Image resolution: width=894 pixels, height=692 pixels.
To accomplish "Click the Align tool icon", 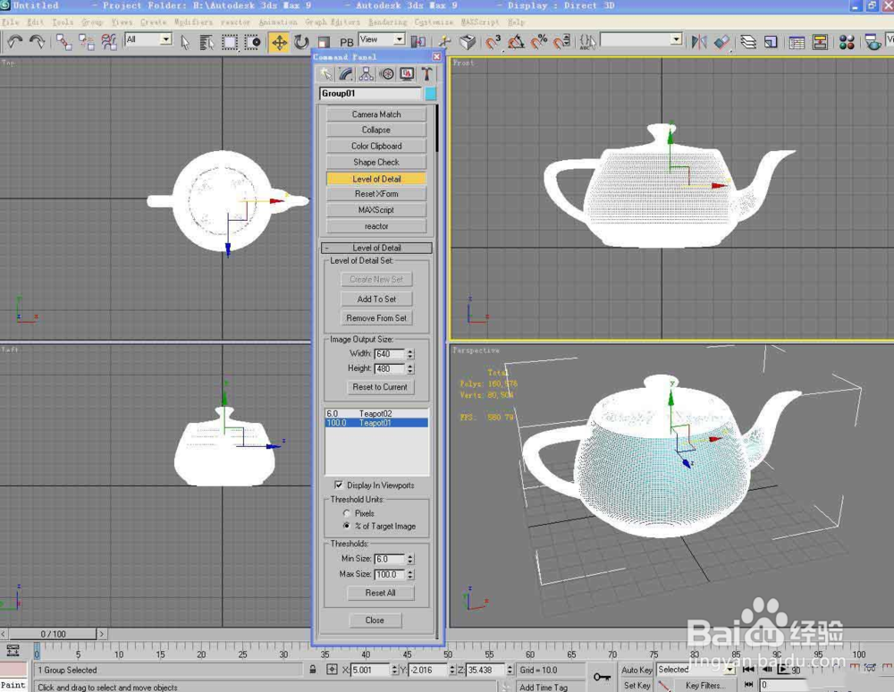I will 721,42.
